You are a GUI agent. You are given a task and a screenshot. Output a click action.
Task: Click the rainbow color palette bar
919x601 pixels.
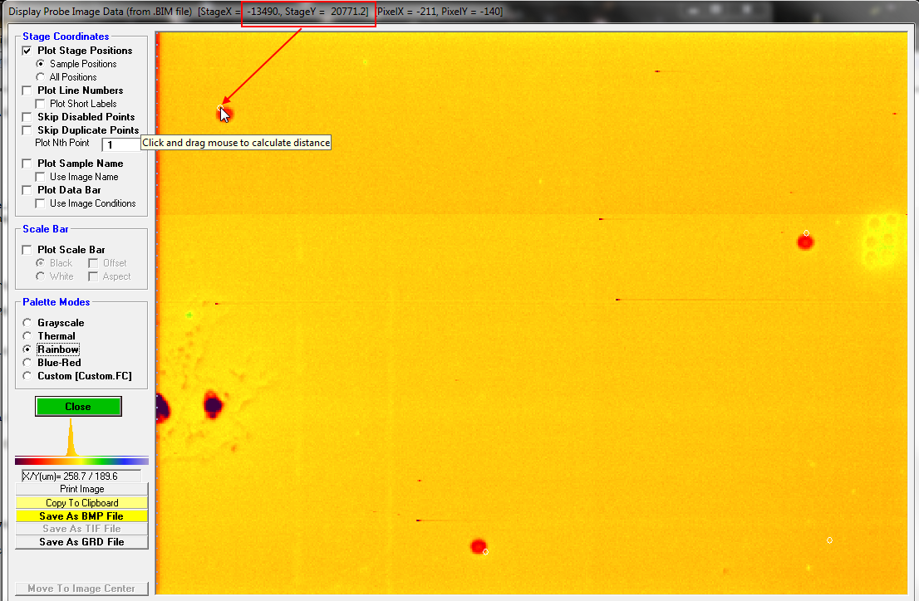point(81,461)
